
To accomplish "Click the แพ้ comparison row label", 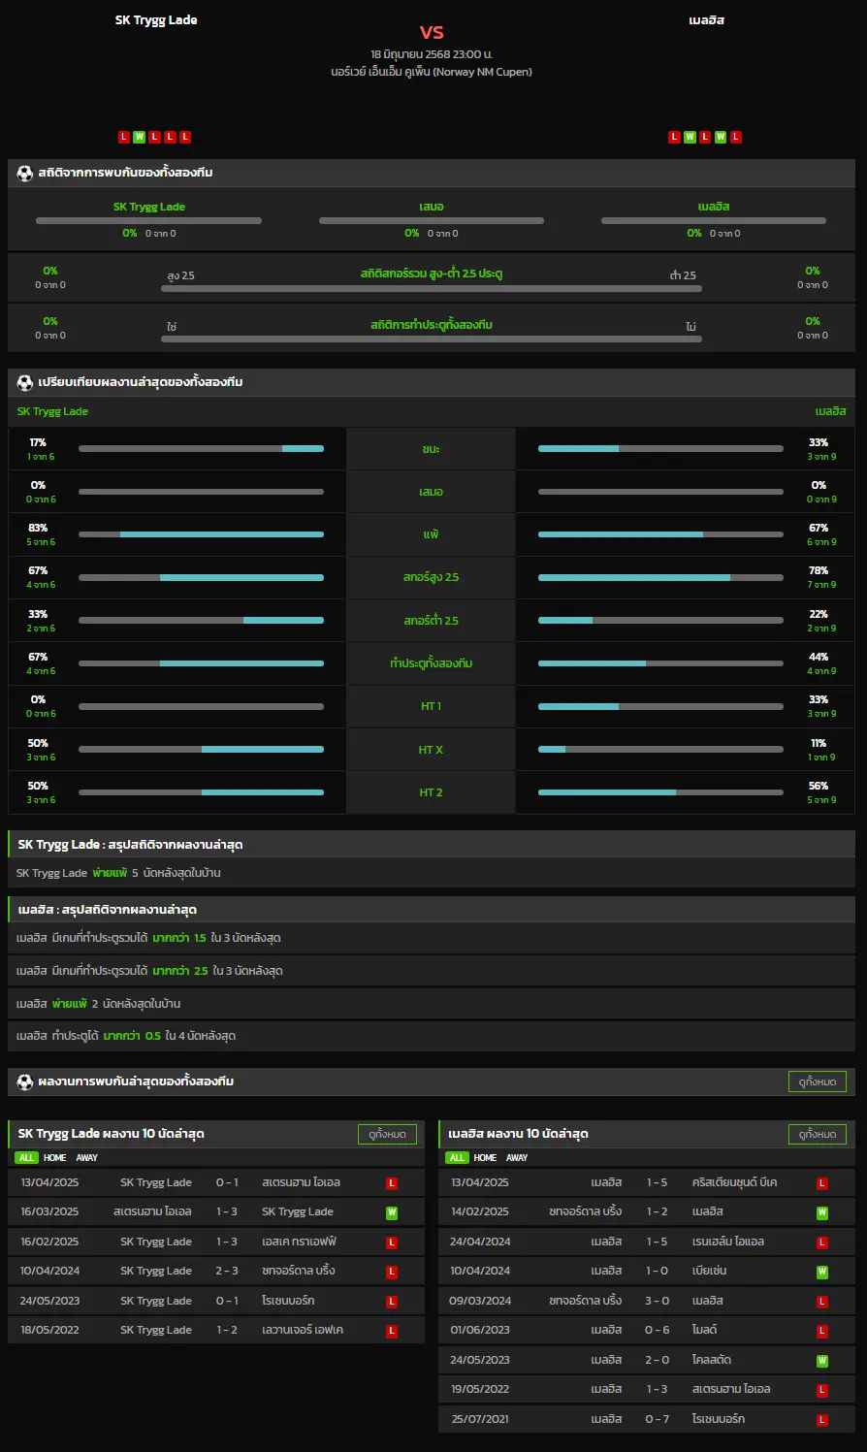I will [x=432, y=534].
